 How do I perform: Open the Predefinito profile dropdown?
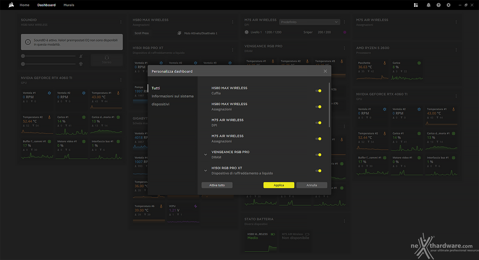(310, 22)
